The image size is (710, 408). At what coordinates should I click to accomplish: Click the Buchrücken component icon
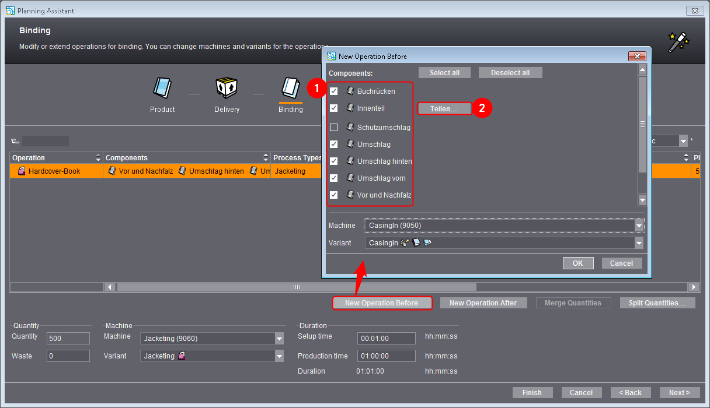[350, 92]
